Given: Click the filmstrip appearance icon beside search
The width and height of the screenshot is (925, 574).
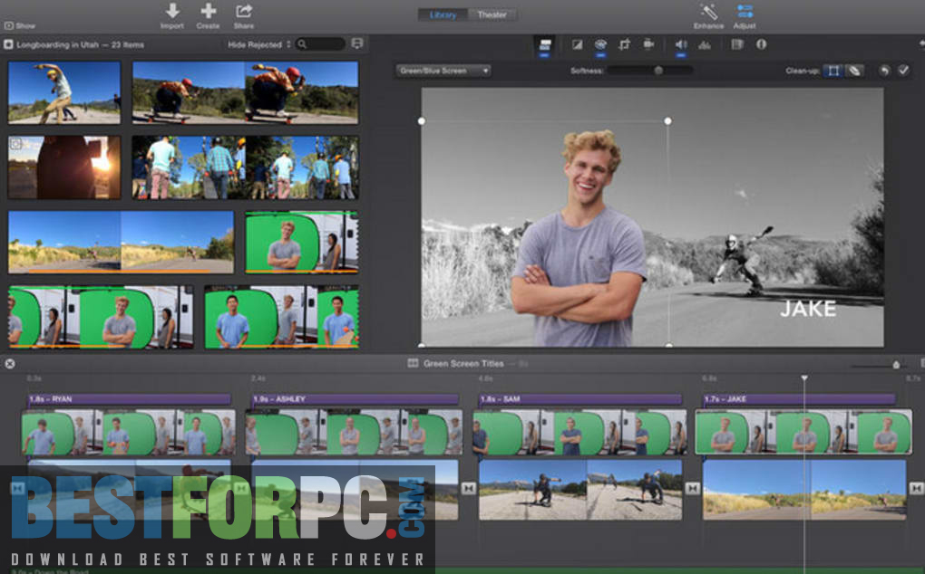Looking at the screenshot, I should point(357,43).
